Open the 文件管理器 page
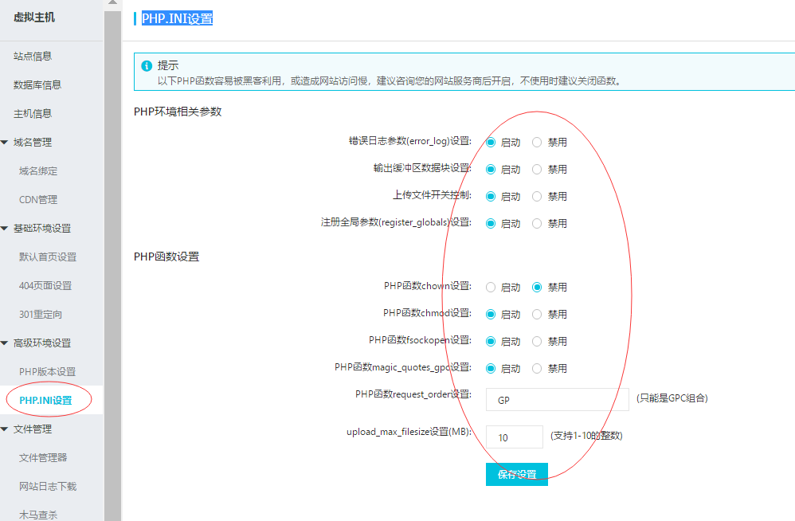The width and height of the screenshot is (795, 521). (45, 457)
